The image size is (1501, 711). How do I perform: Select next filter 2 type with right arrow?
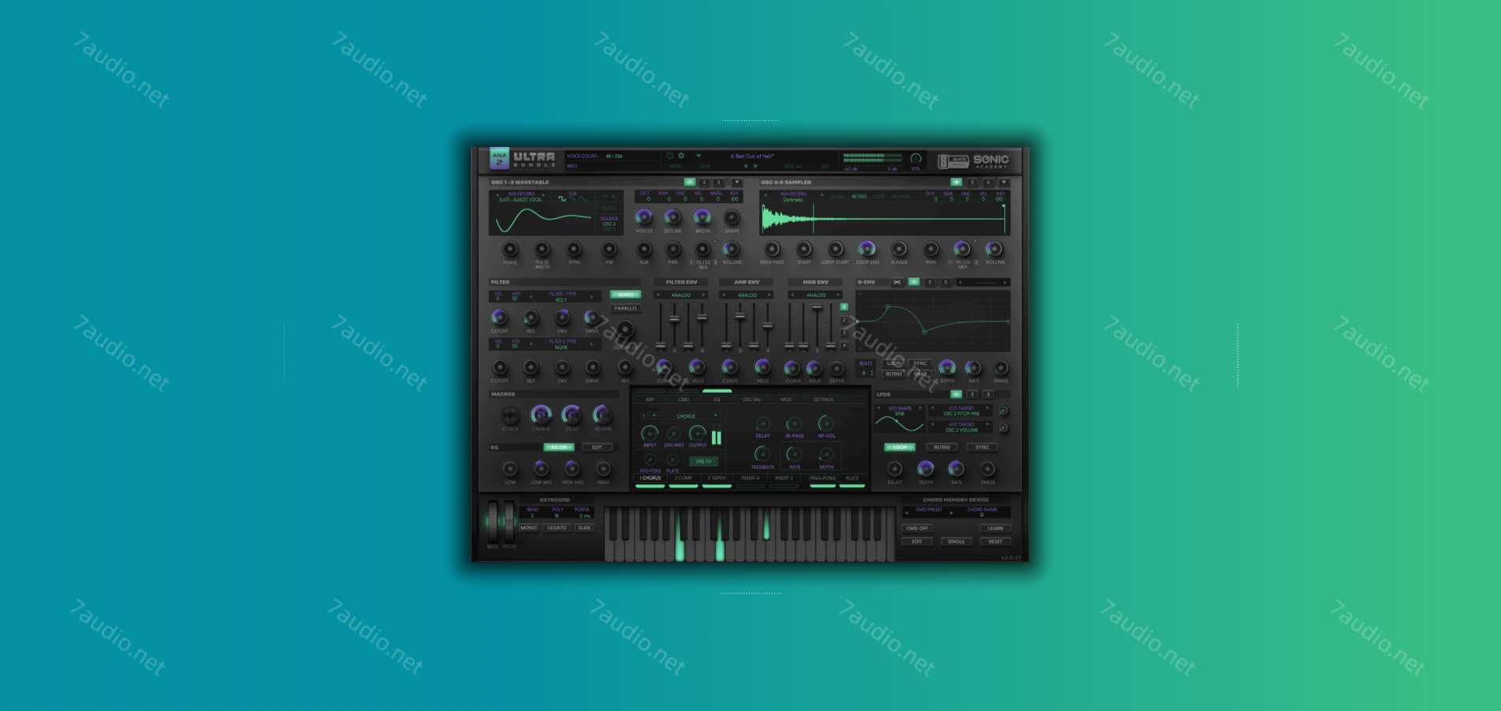(x=592, y=344)
